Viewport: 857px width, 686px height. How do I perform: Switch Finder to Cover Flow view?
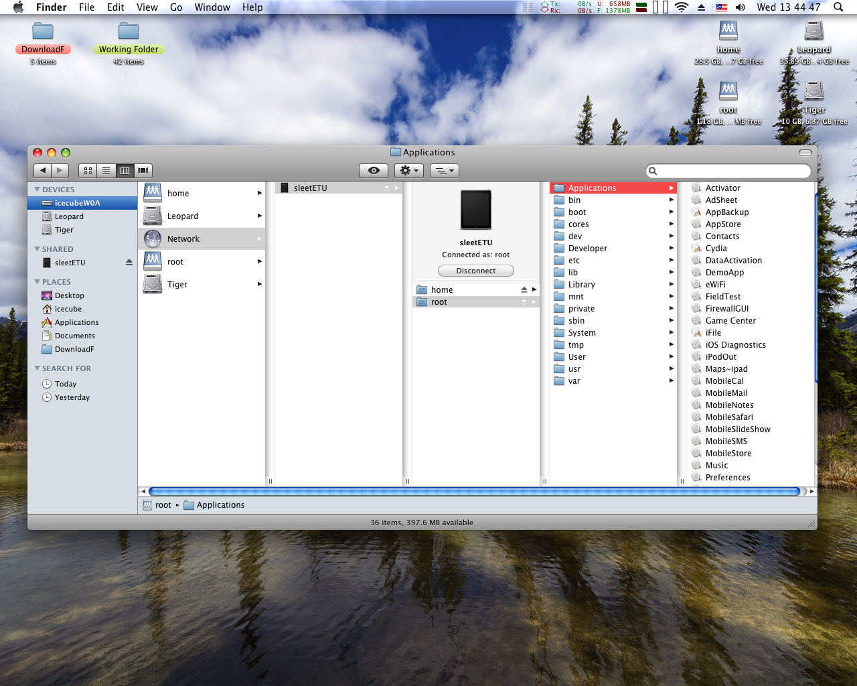point(143,171)
